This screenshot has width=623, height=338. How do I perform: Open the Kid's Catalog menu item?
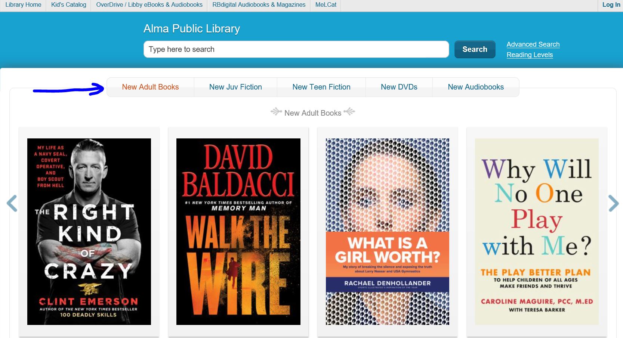(69, 5)
